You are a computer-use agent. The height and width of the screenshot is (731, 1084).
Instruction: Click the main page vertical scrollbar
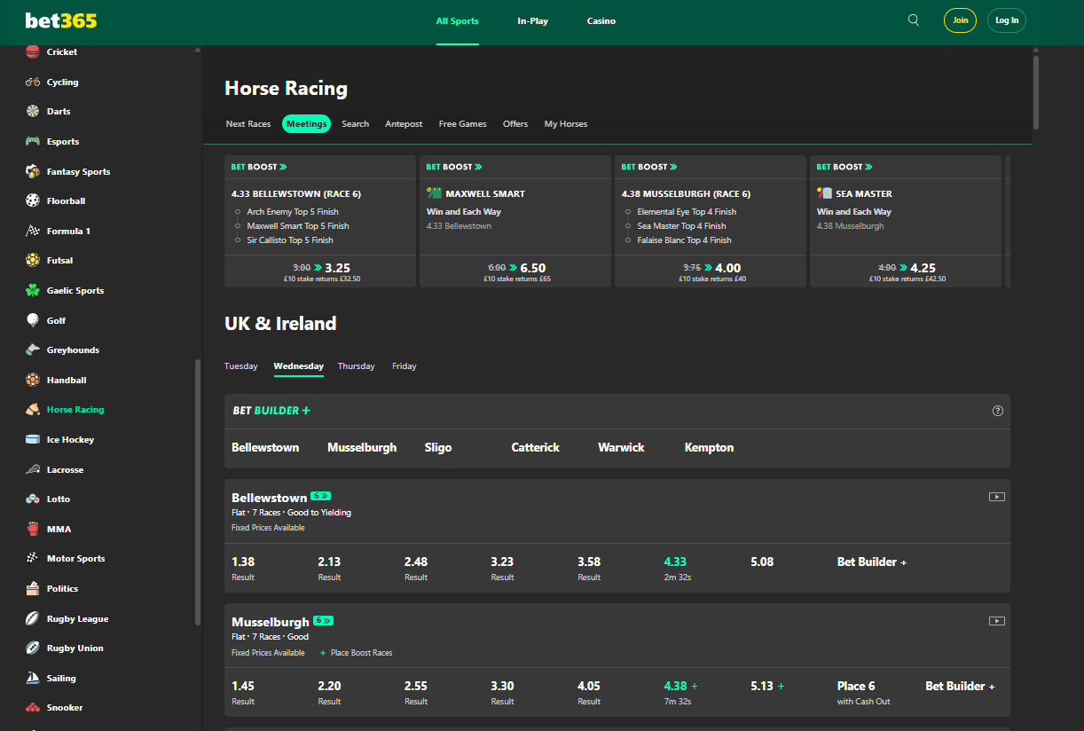pyautogui.click(x=1036, y=93)
